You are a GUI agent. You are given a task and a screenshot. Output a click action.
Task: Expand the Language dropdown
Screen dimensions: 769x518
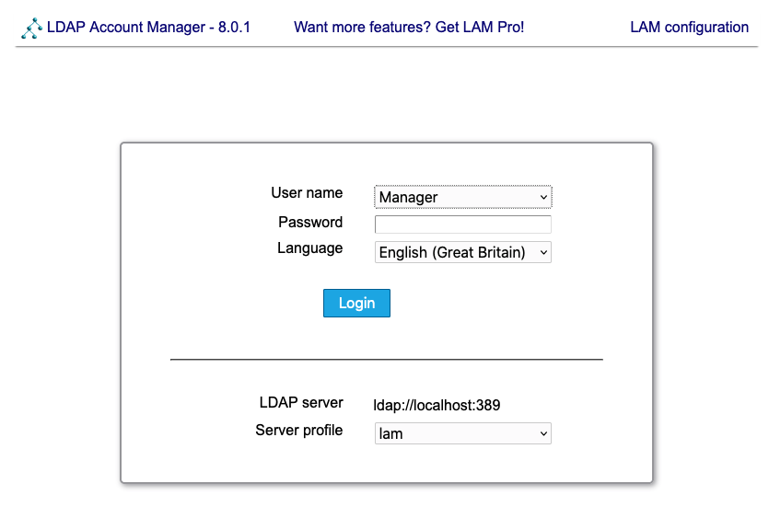[462, 252]
